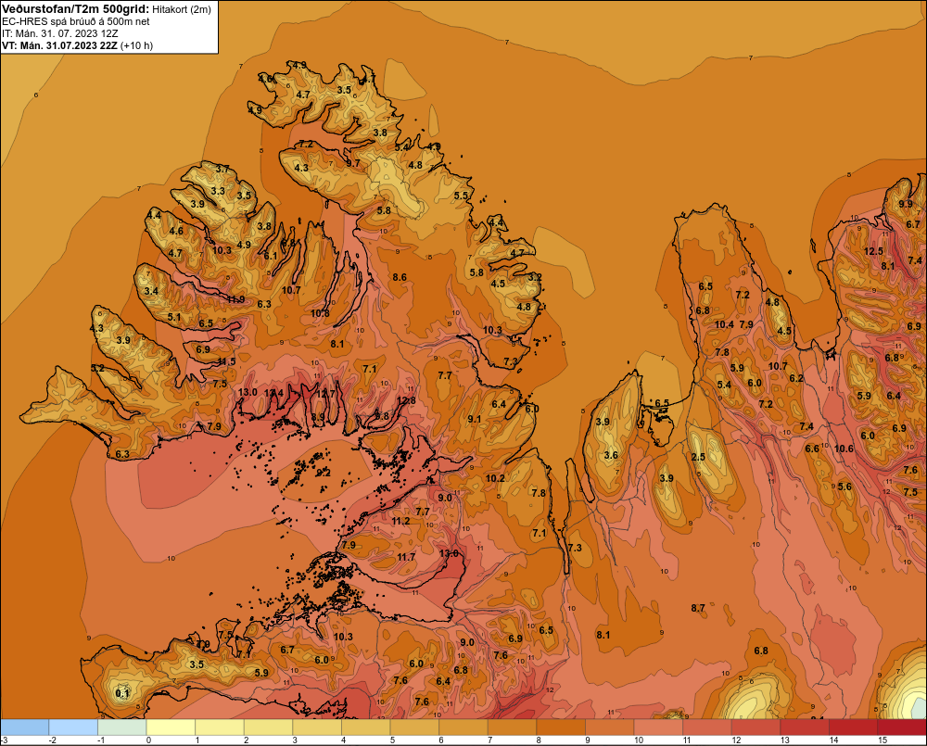Click the 5.1 temperature value in the Westfjords
927x746 pixels.
point(174,317)
